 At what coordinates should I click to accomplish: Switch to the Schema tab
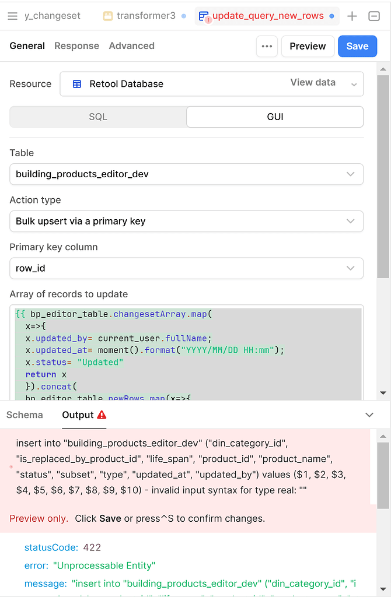point(25,415)
